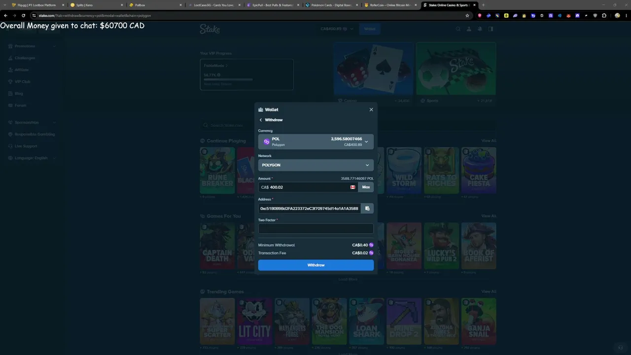Open the Ganja Snail game thumbnail

479,321
